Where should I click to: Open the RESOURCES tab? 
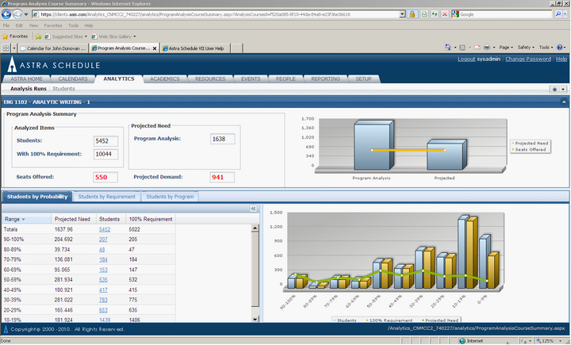pos(210,79)
